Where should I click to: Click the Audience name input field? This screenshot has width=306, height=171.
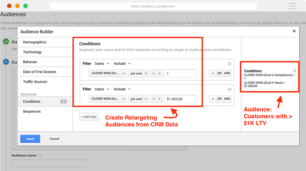[x=50, y=164]
